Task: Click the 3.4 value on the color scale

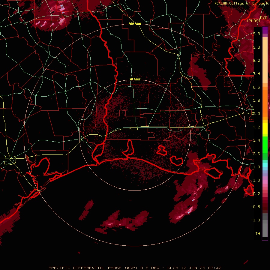Action: (256, 140)
